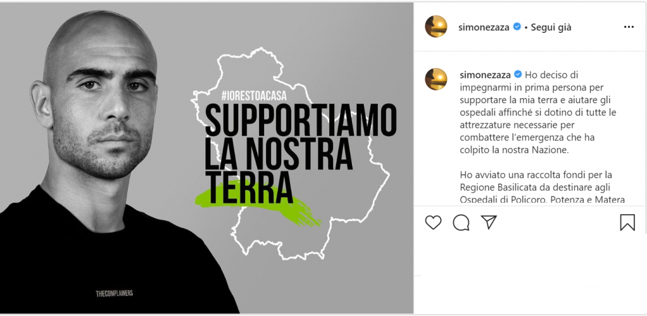
Task: Open the three-dots options menu
Action: [629, 27]
